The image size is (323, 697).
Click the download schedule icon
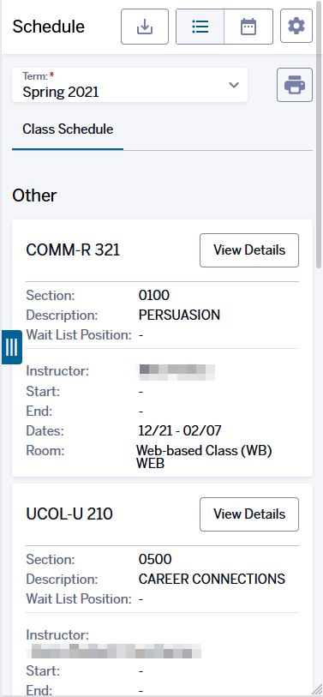145,27
